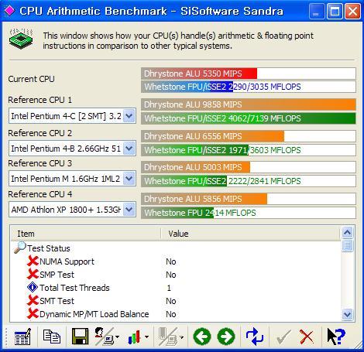Click the blue Refresh arrows icon
Viewport: 364px width, 352px height.
click(x=255, y=337)
